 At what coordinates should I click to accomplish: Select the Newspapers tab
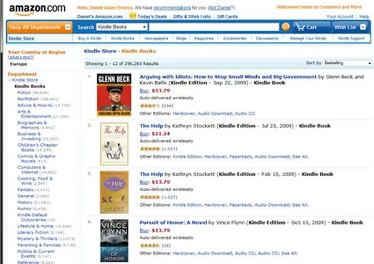156,38
